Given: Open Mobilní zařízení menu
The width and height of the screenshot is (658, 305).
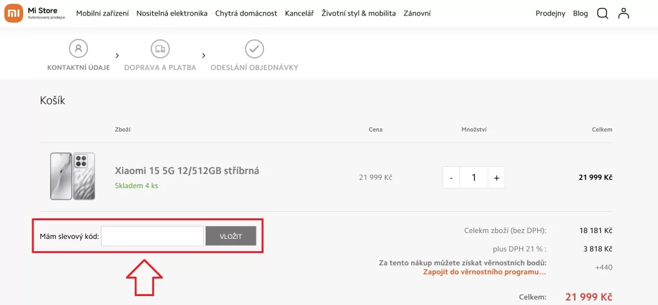Looking at the screenshot, I should click(x=102, y=13).
